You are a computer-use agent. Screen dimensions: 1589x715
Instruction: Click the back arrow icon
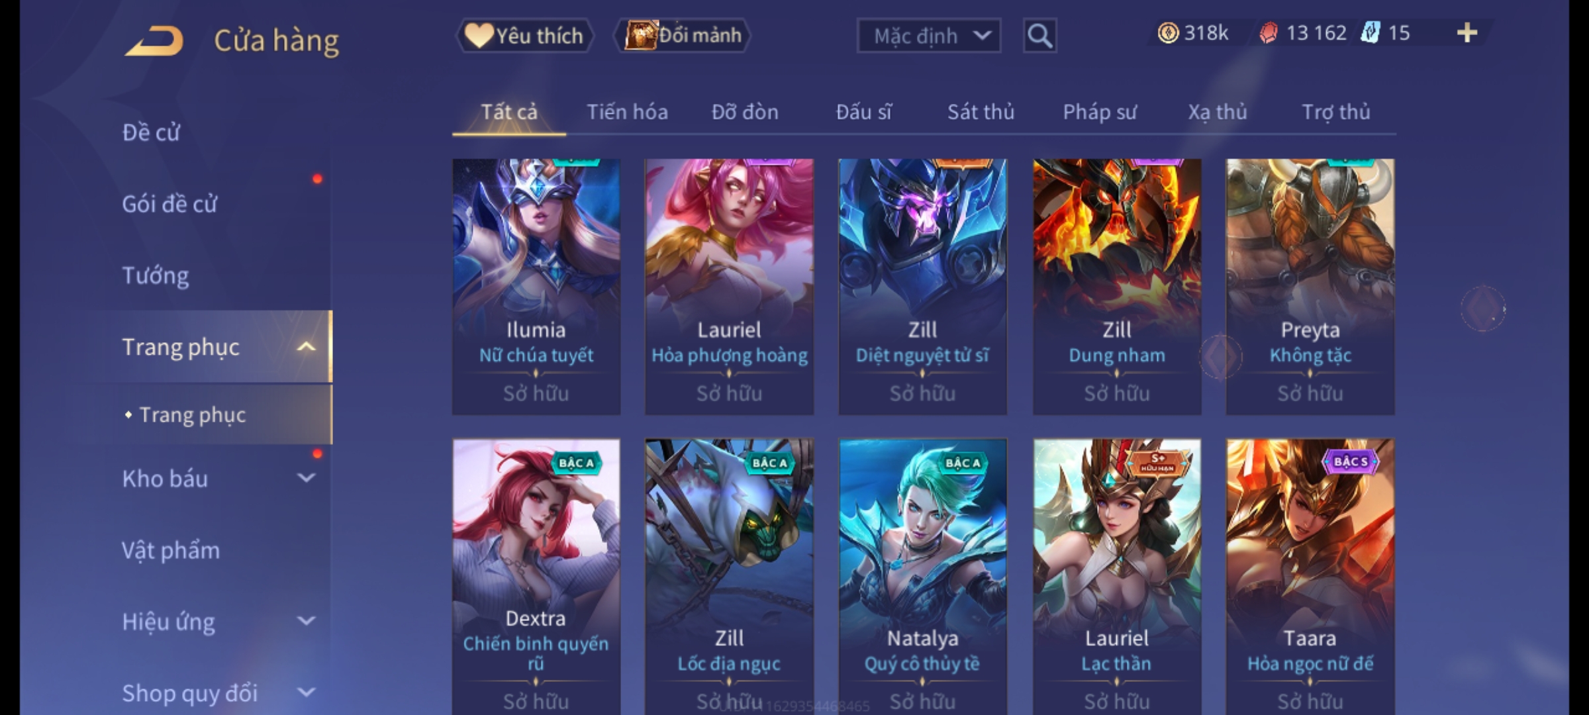pyautogui.click(x=154, y=42)
